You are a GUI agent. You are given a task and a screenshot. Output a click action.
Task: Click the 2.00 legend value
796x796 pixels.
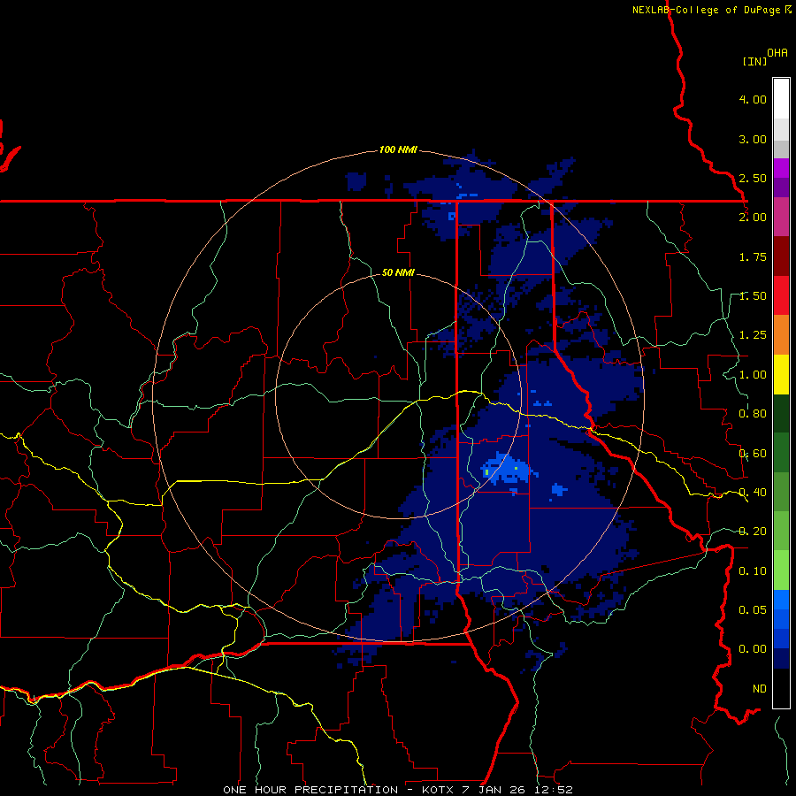tap(753, 218)
